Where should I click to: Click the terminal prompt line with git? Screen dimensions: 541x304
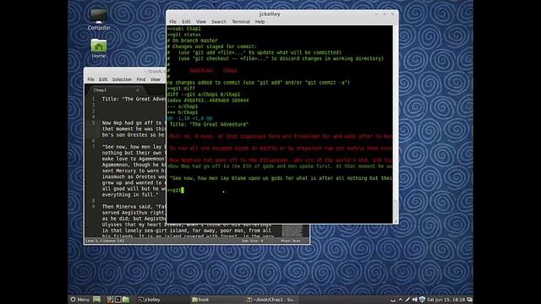[175, 190]
